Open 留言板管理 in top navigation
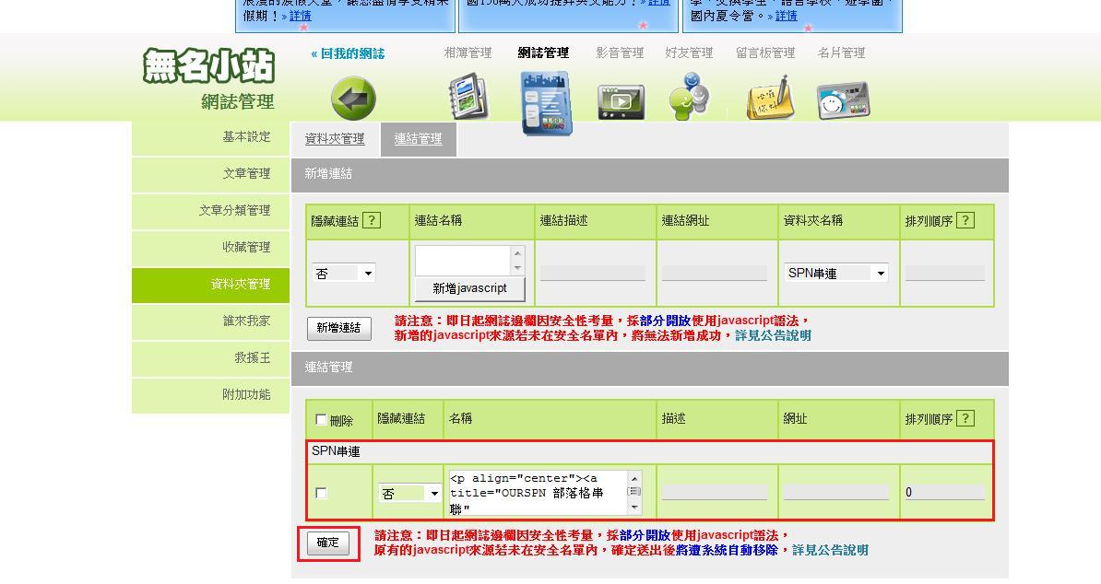The height and width of the screenshot is (584, 1101). coord(765,53)
